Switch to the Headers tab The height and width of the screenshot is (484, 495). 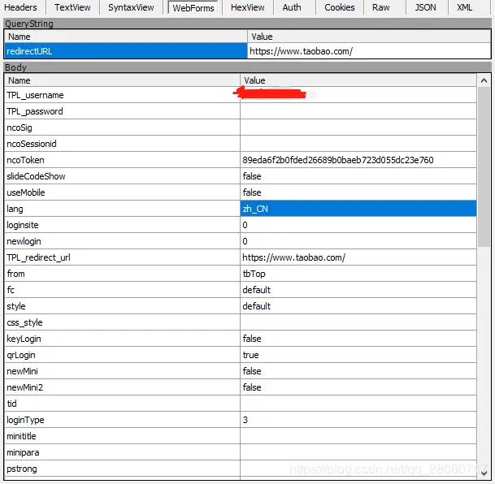click(x=20, y=7)
